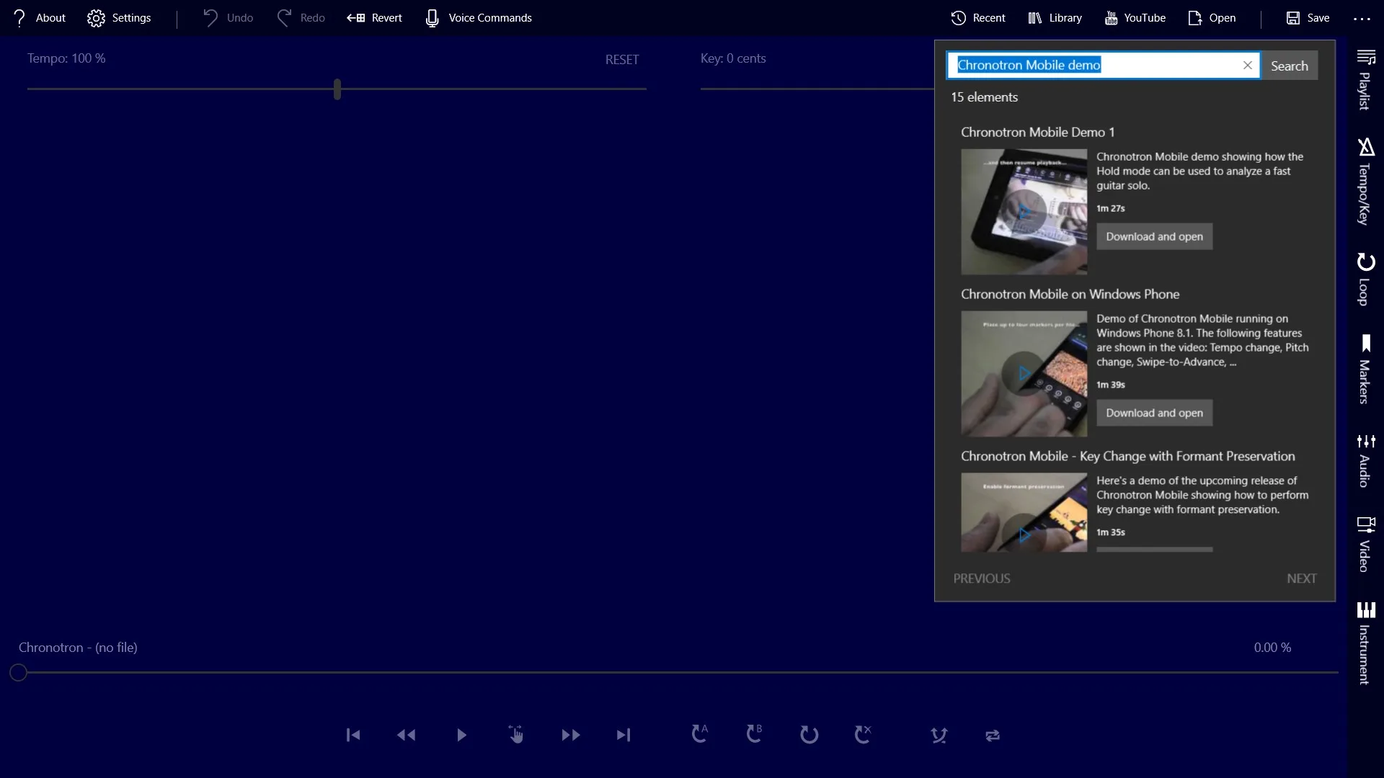The height and width of the screenshot is (778, 1384).
Task: Open the more options ellipsis menu
Action: click(x=1362, y=19)
